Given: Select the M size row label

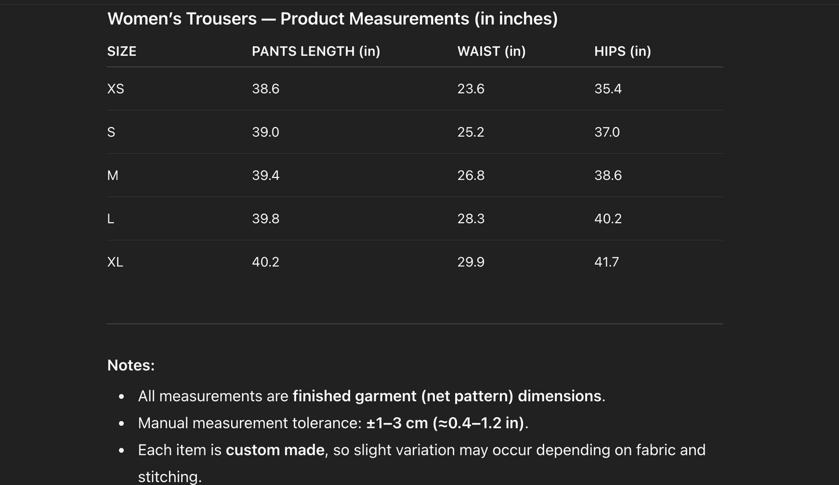Looking at the screenshot, I should pyautogui.click(x=113, y=175).
